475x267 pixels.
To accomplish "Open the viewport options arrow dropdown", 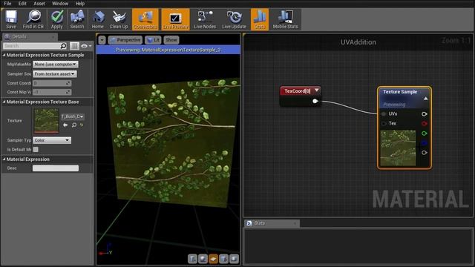I will click(x=102, y=40).
